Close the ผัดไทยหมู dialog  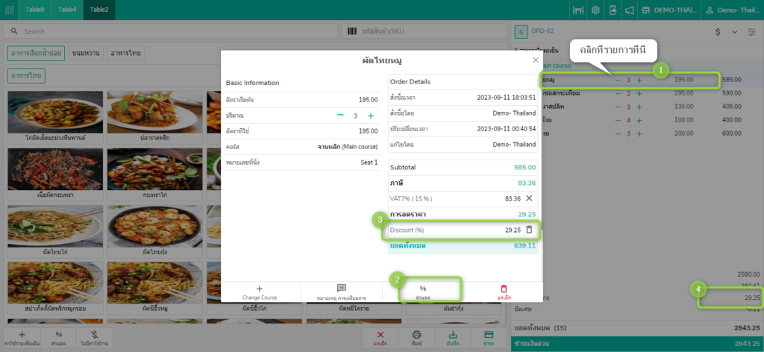536,60
